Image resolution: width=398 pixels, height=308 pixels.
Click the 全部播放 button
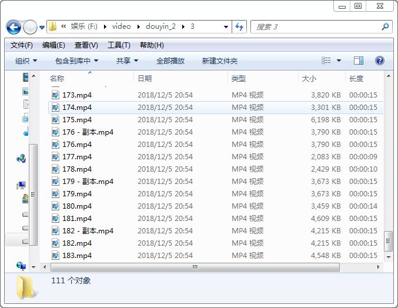pyautogui.click(x=170, y=61)
